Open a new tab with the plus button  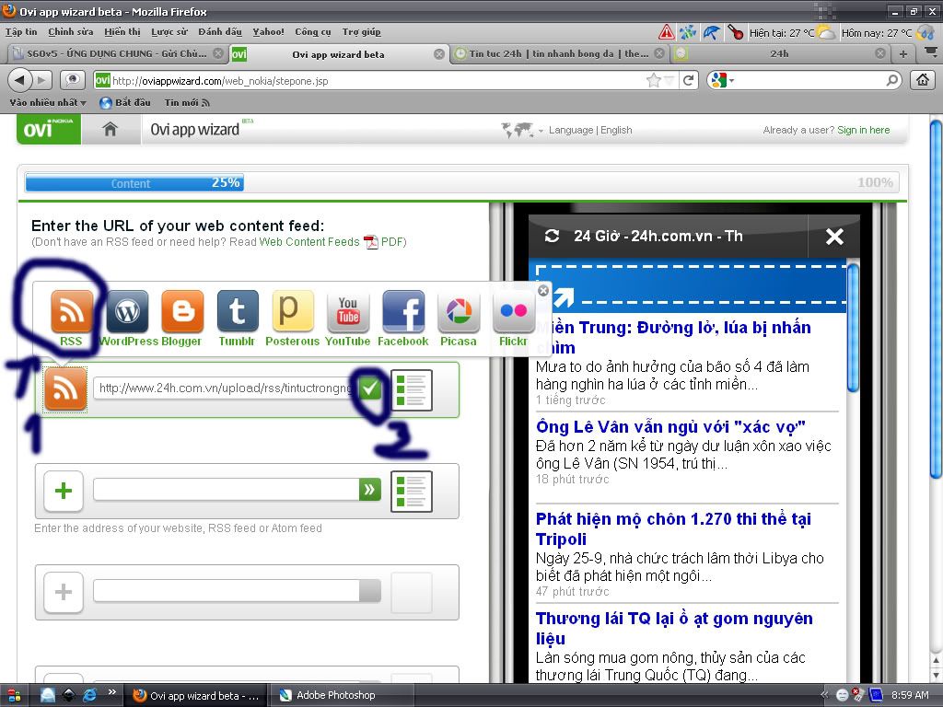[903, 53]
